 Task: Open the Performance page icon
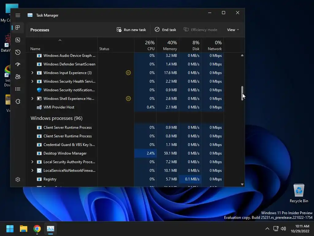17,40
